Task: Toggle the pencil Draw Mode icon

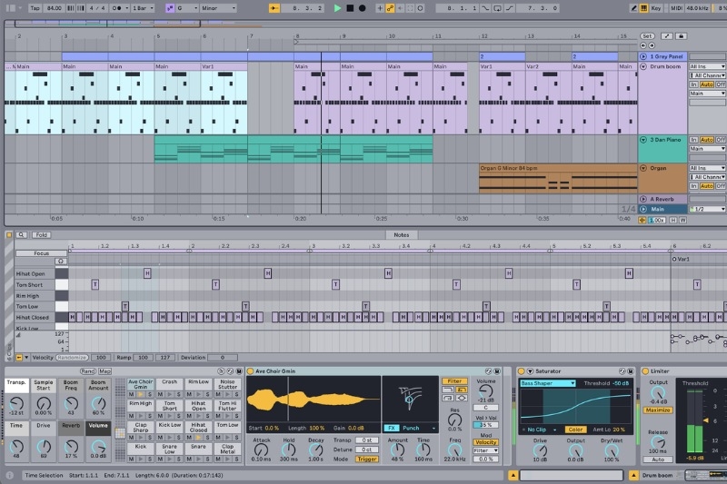Action: [633, 8]
